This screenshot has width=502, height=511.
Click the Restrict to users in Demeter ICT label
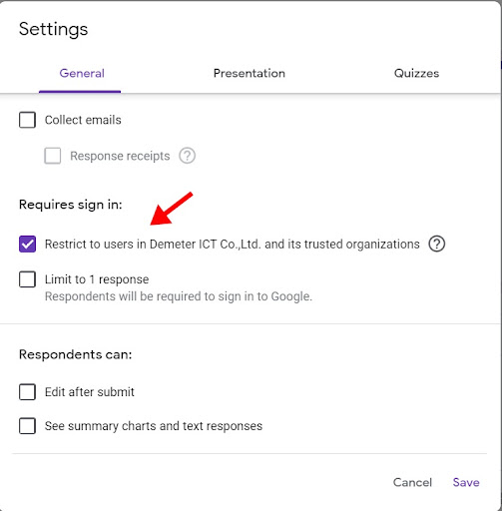coord(233,244)
